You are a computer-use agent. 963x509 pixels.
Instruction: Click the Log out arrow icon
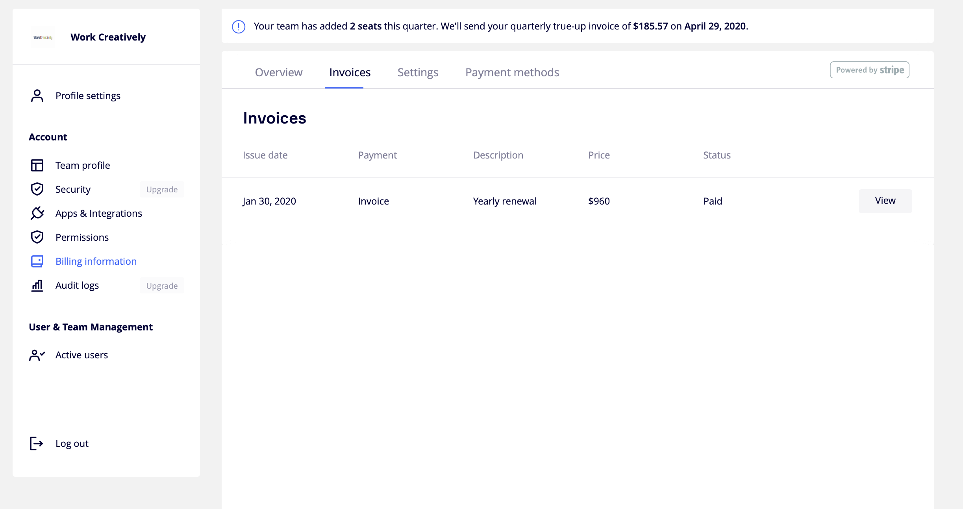point(36,443)
